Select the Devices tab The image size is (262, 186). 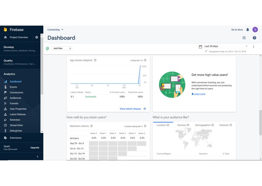183,125
